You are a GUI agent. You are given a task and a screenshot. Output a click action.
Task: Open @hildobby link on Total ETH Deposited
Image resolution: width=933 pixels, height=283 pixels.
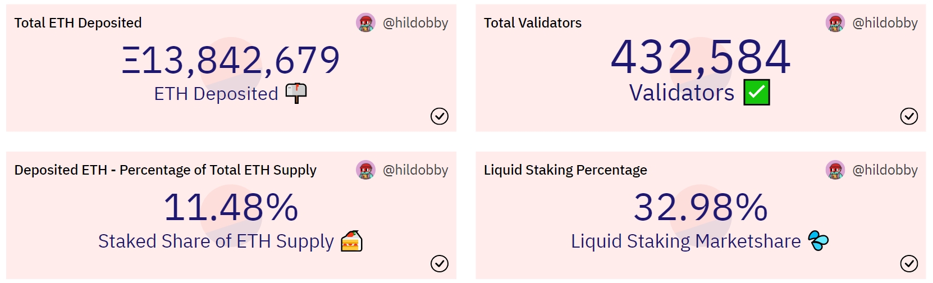[415, 23]
